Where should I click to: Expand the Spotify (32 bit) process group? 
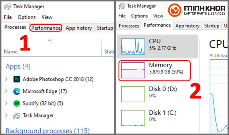point(6,103)
